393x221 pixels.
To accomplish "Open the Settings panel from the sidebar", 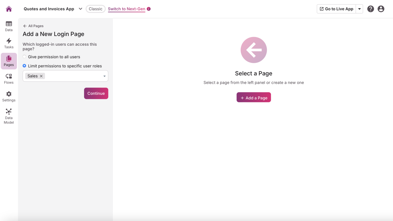I will [9, 96].
